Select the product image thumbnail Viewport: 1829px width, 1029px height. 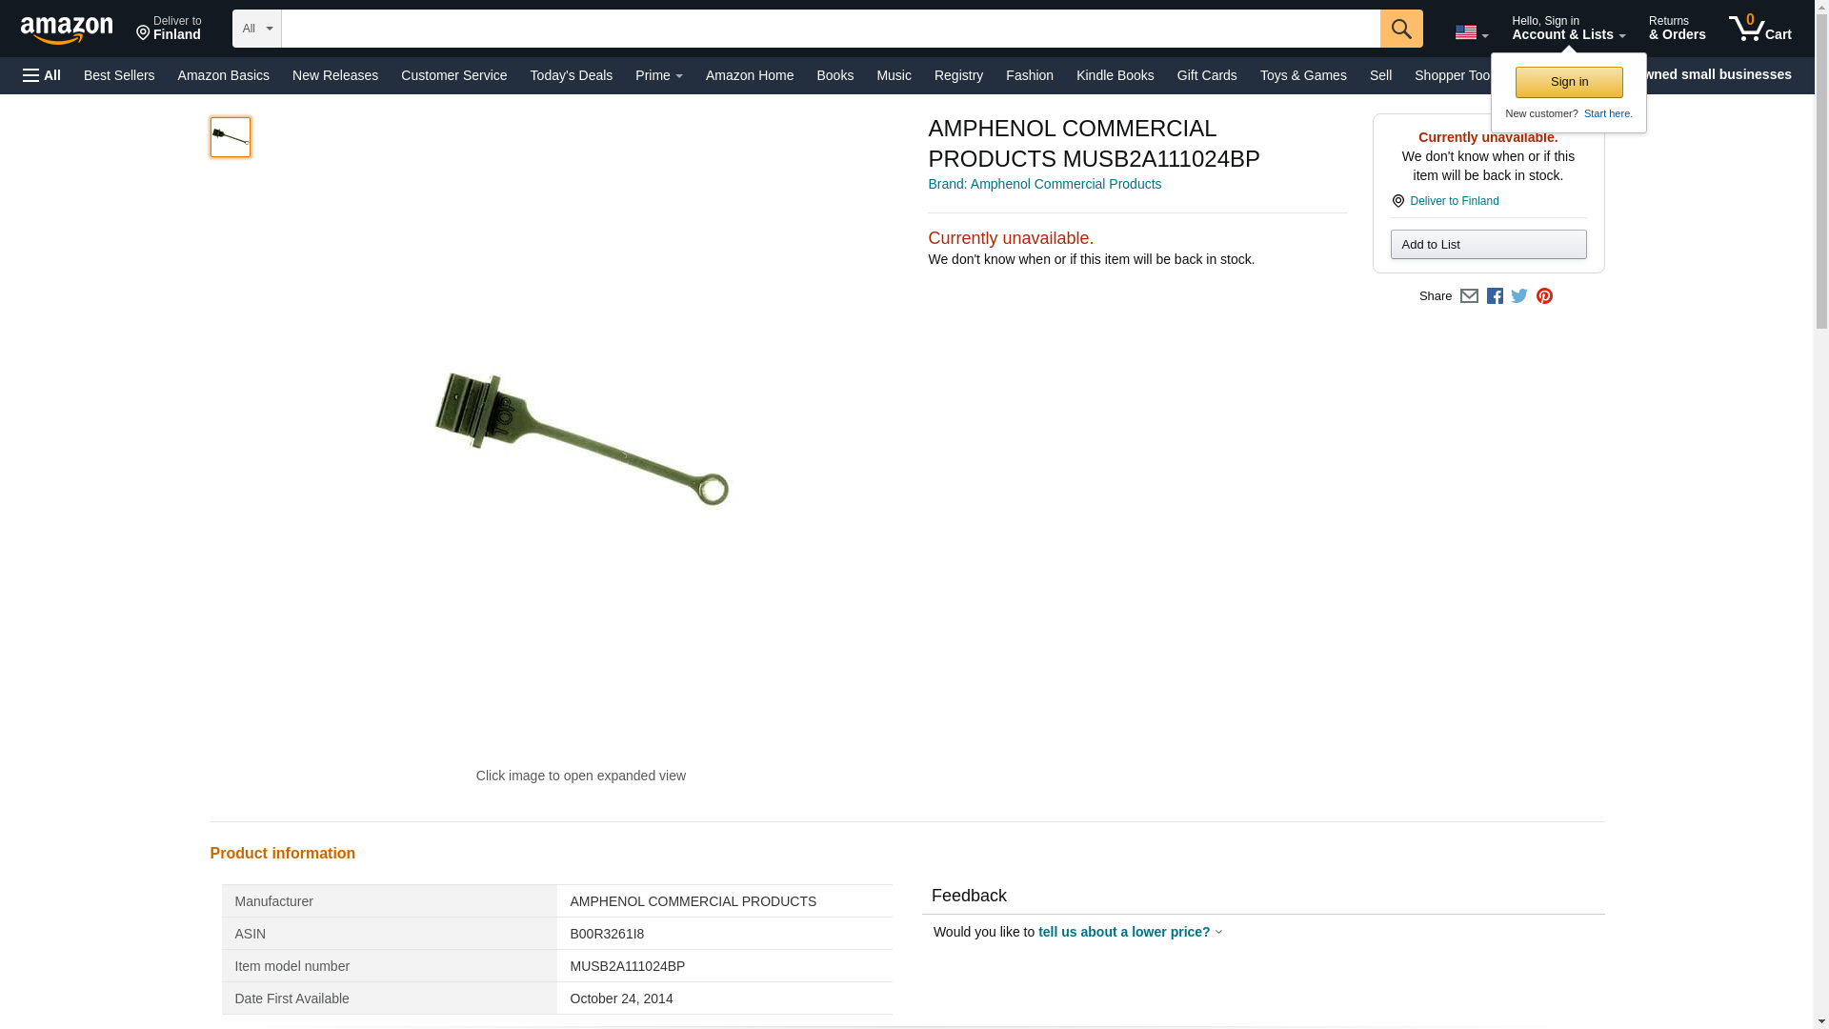pos(231,137)
